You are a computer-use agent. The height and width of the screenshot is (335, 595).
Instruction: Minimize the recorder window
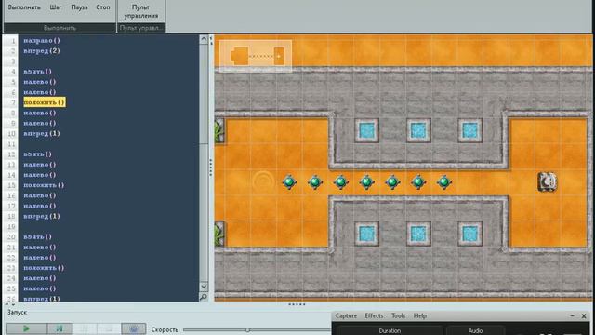pos(573,315)
